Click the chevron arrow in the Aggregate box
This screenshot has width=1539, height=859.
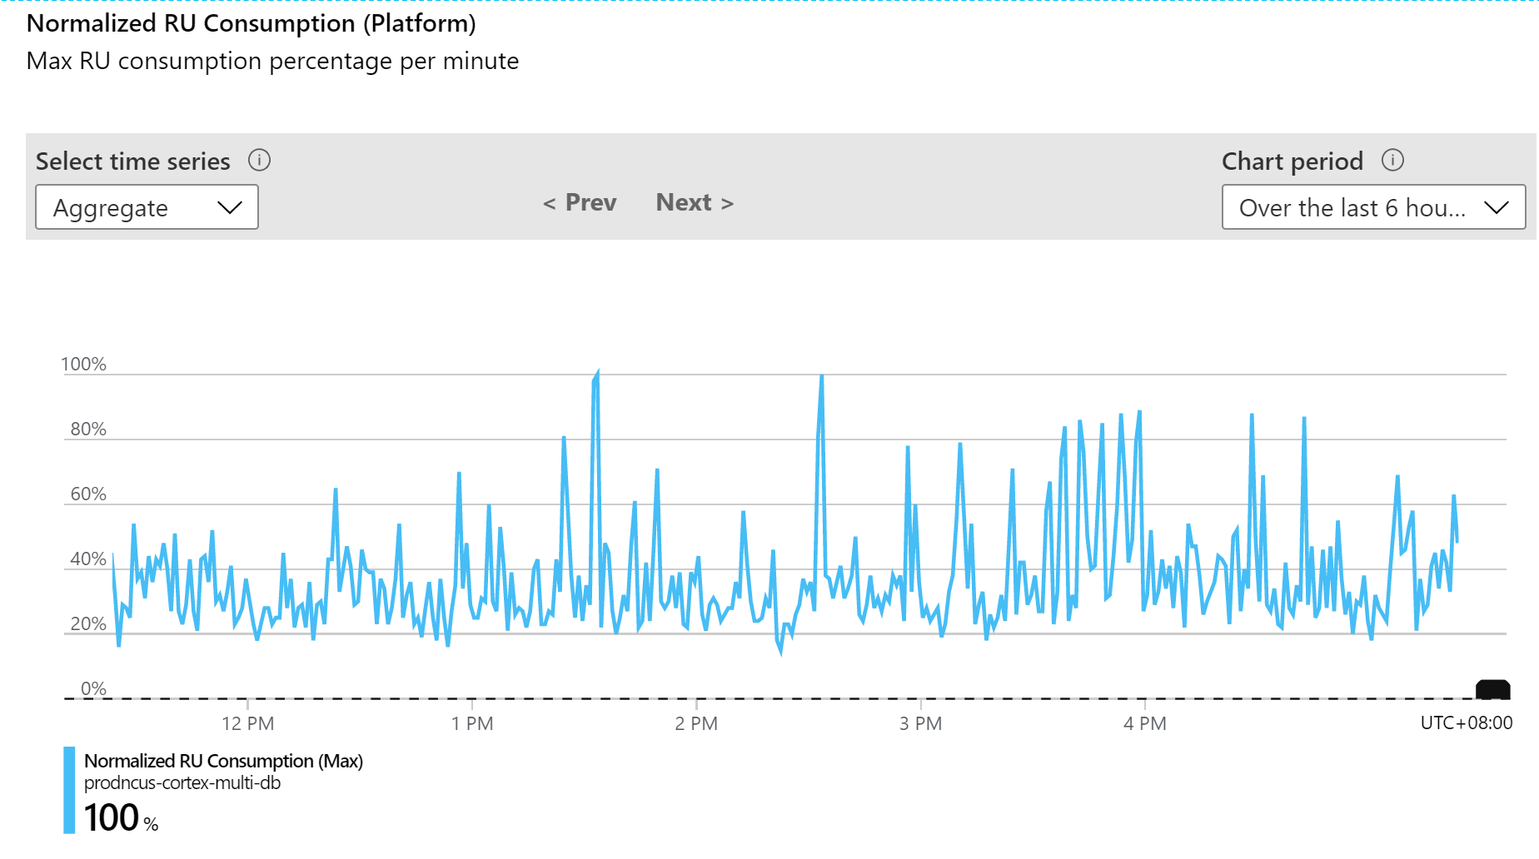[229, 207]
